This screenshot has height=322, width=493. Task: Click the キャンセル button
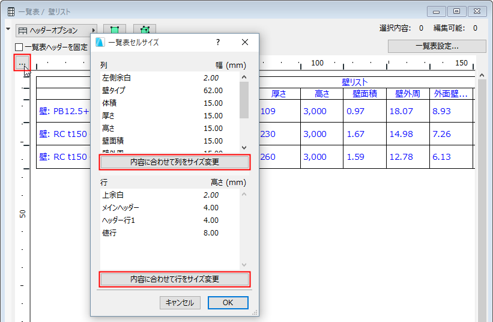(180, 303)
